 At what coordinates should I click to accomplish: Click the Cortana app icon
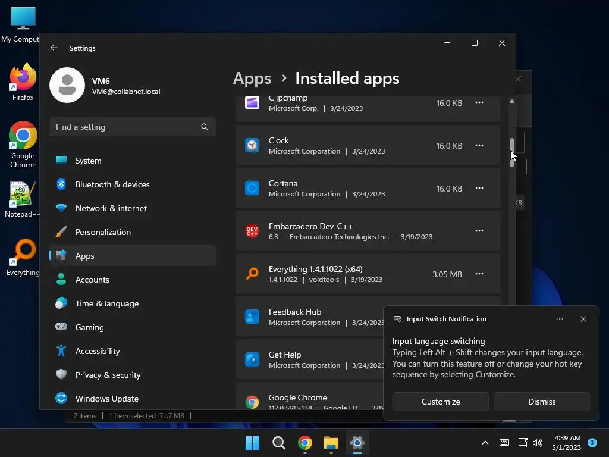pos(252,189)
